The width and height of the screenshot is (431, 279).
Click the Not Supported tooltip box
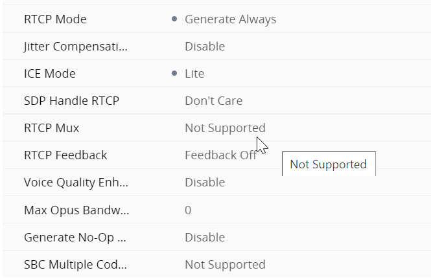click(328, 164)
